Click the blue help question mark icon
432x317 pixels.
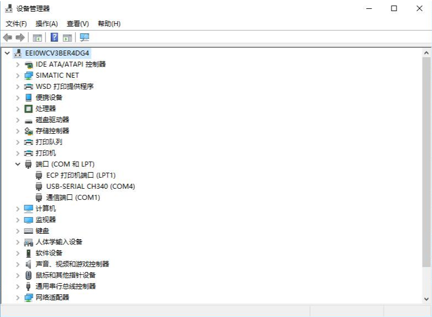coord(54,37)
